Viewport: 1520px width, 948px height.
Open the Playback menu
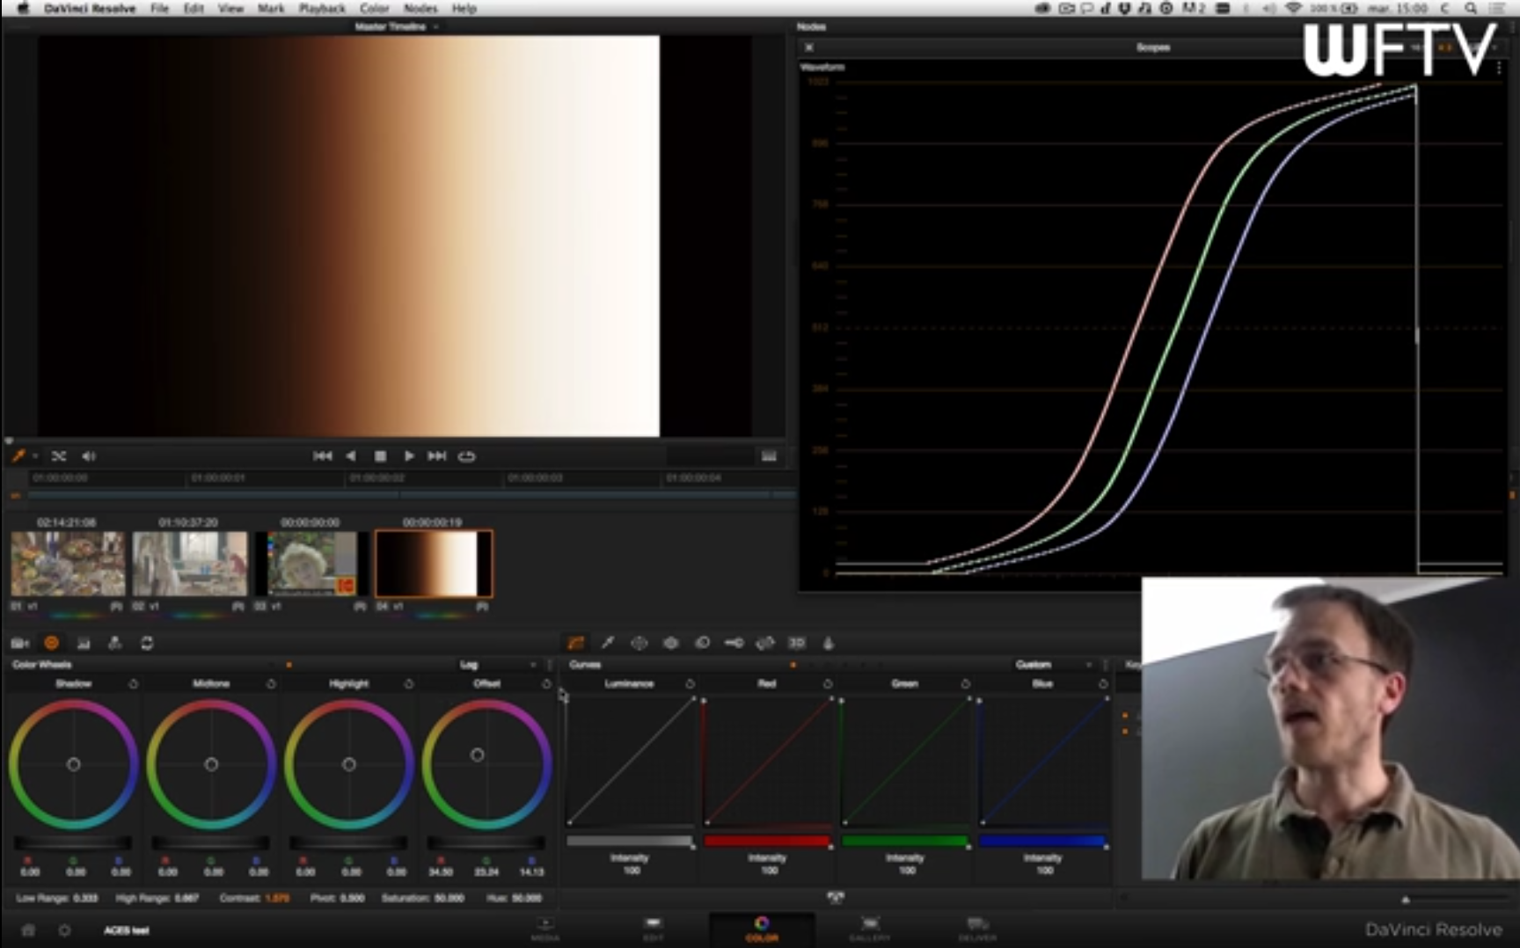click(322, 8)
